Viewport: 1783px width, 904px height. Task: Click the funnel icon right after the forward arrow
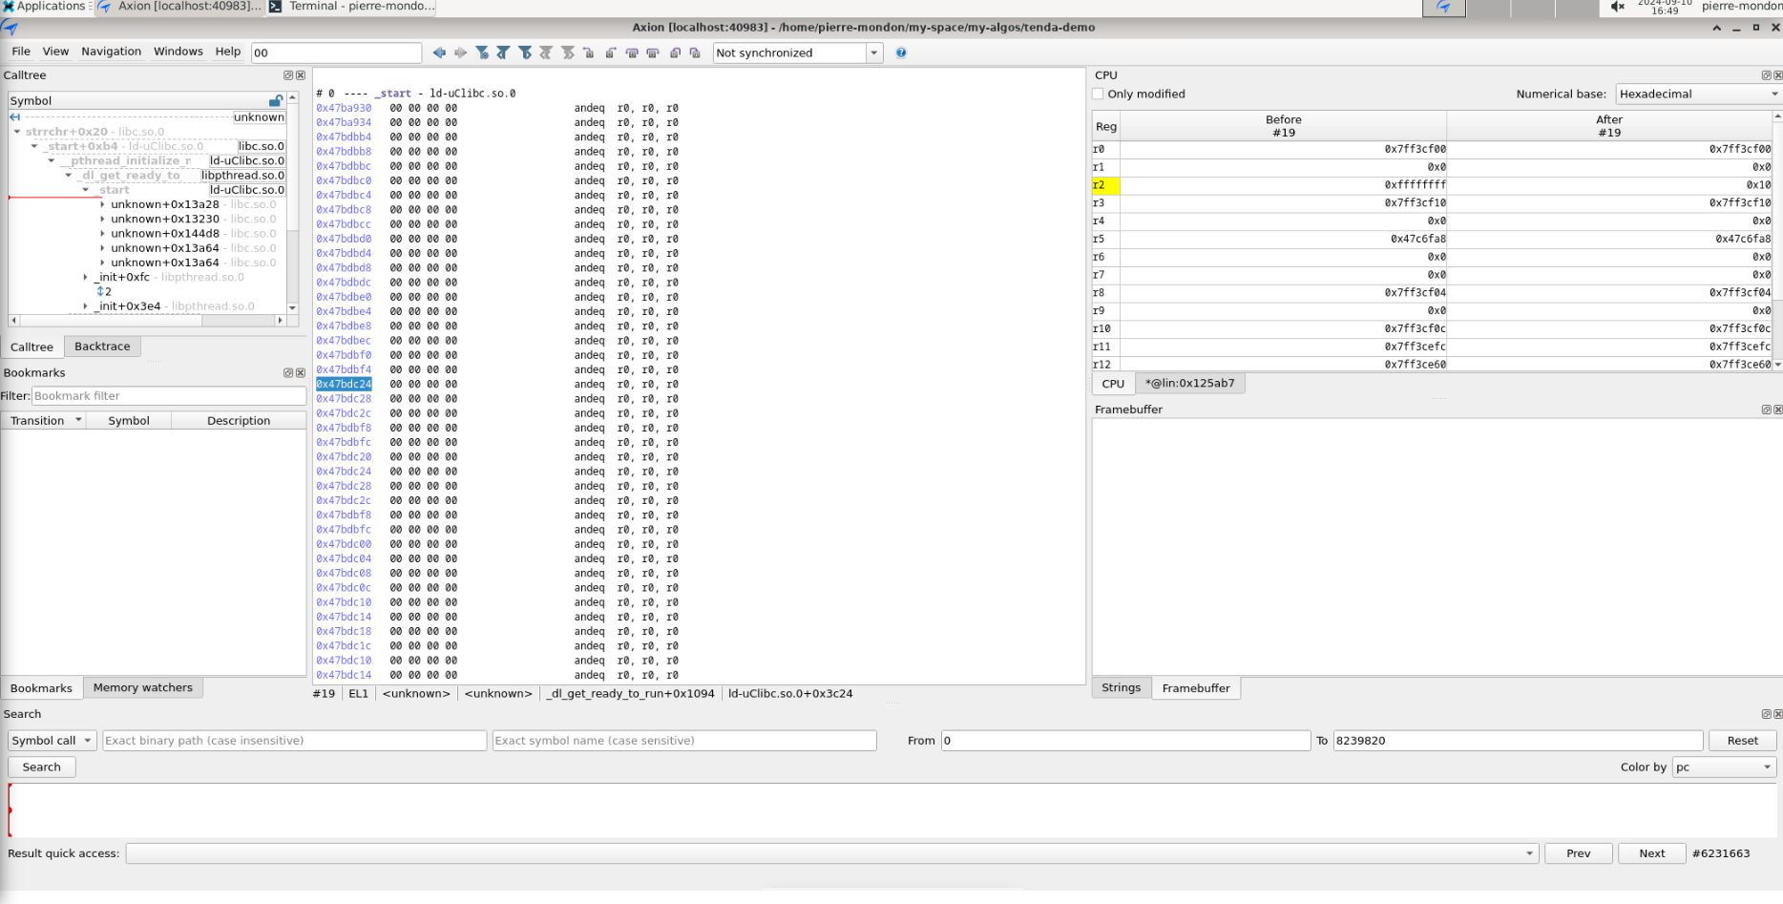point(482,53)
